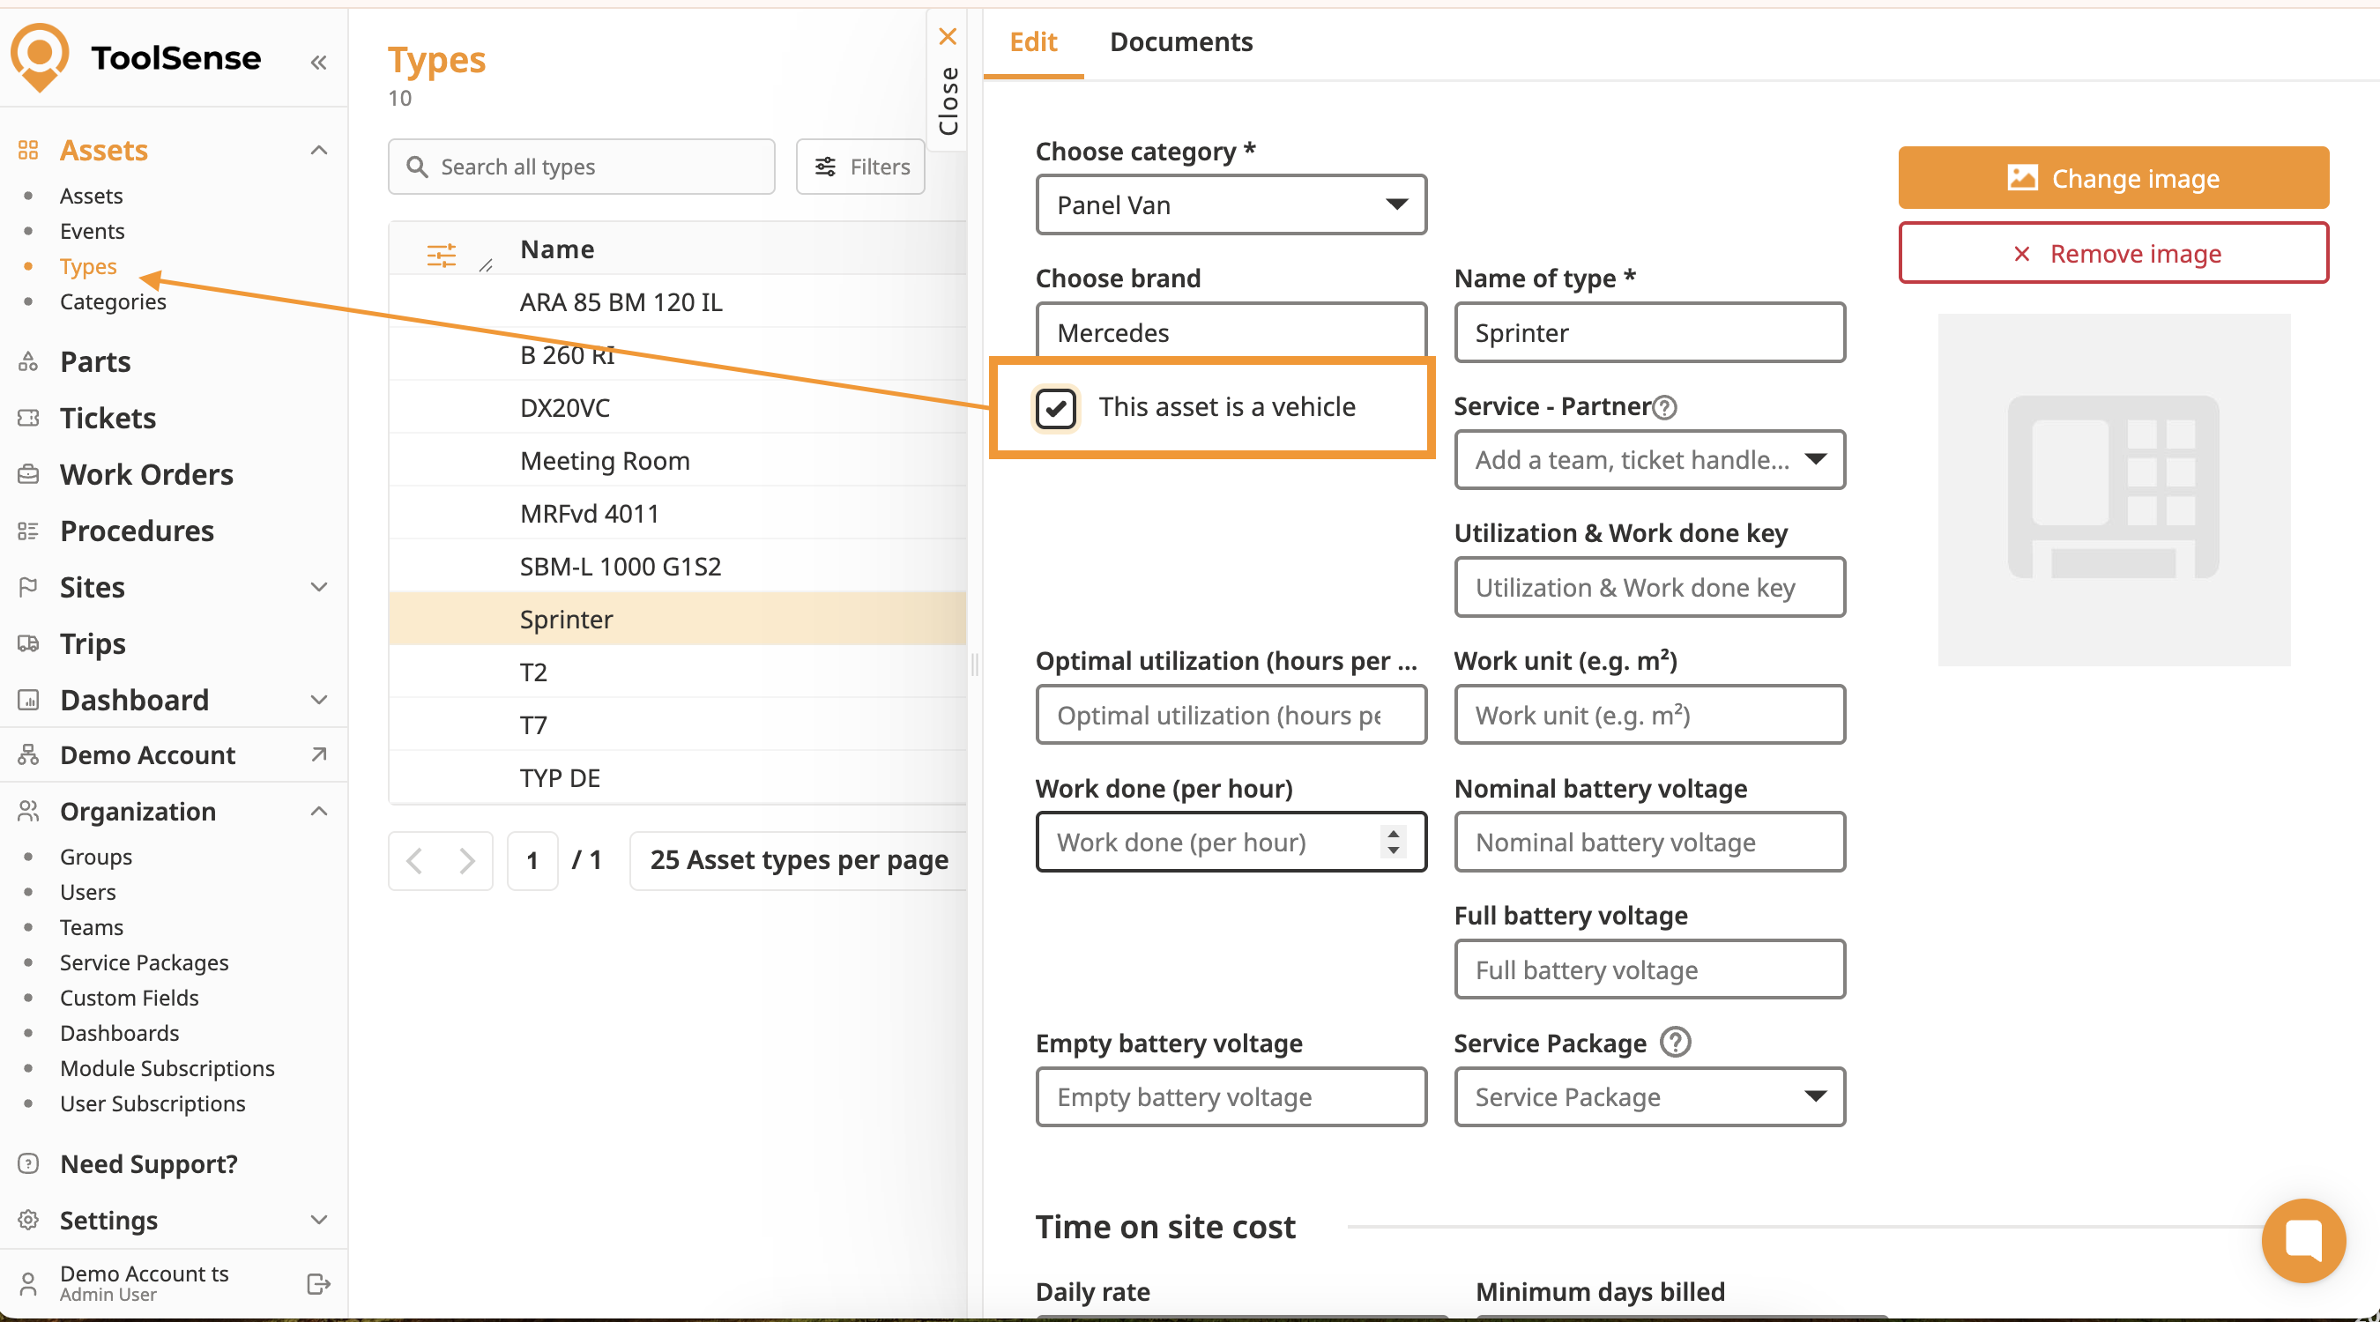Screen dimensions: 2380x1322
Task: Collapse the Organization sidebar section
Action: 319,811
